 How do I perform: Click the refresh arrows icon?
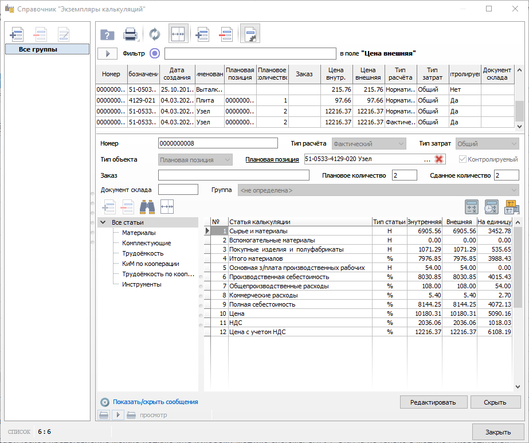click(x=155, y=34)
